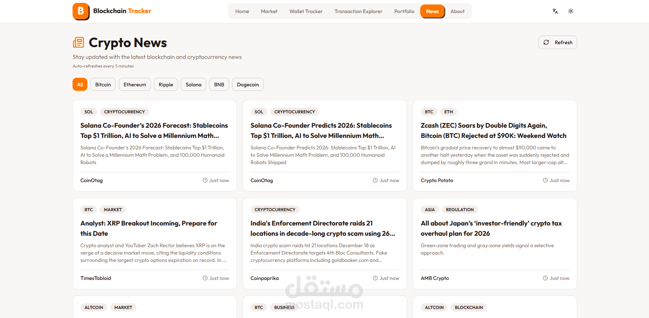Select the All news filter
The image size is (649, 318).
coord(80,85)
